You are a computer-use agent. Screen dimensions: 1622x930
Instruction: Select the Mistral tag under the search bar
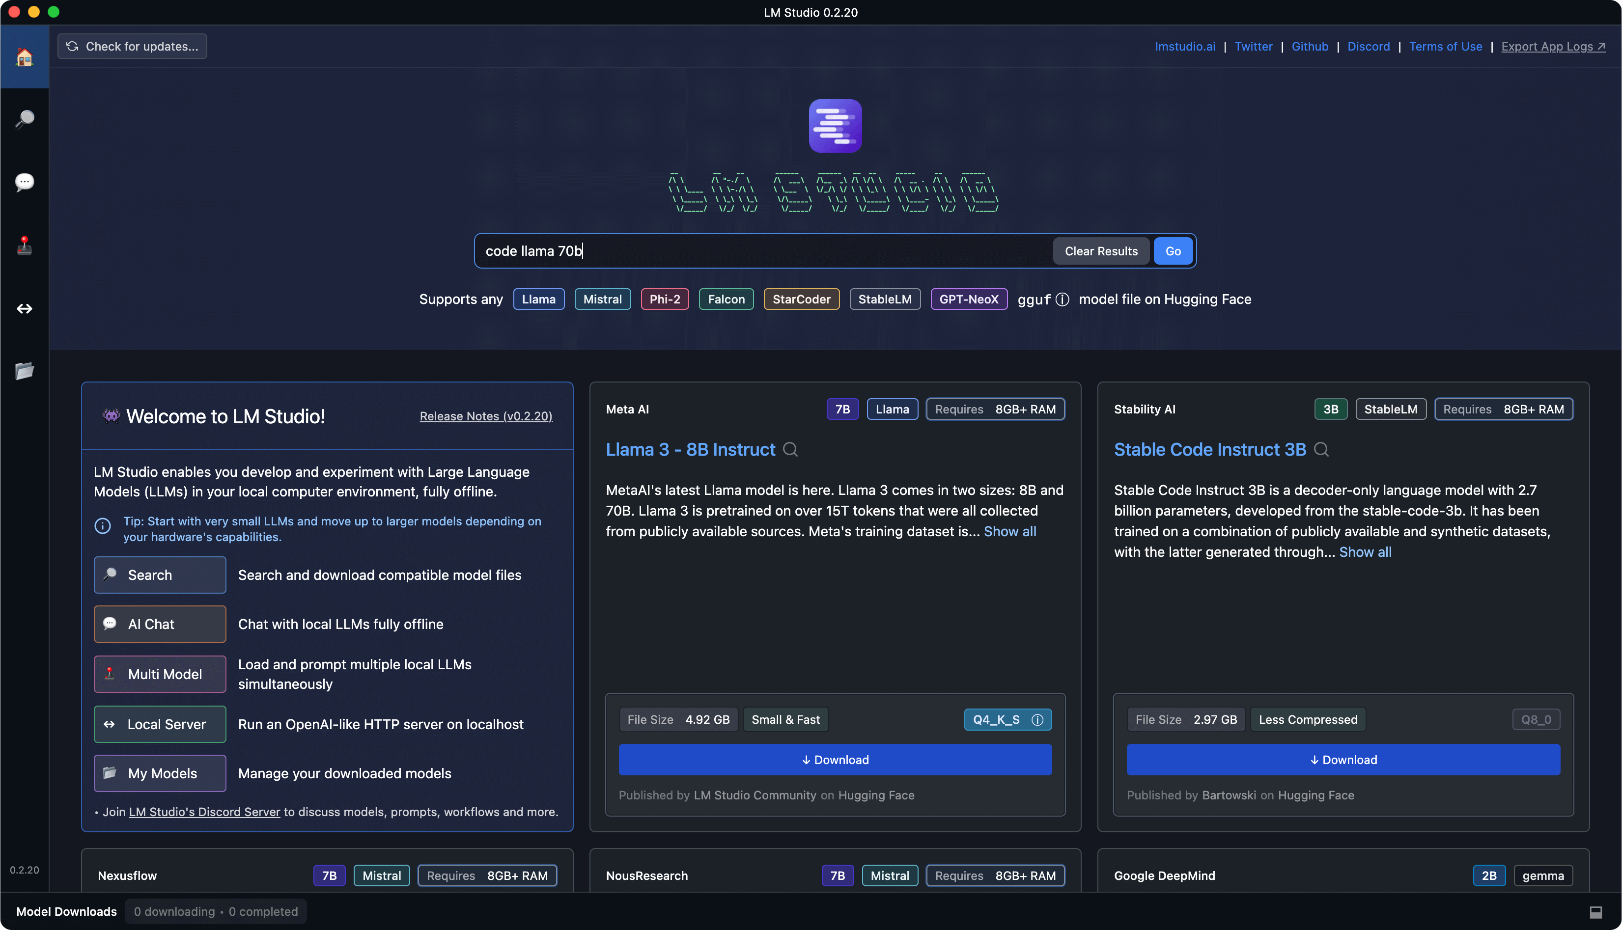click(602, 300)
